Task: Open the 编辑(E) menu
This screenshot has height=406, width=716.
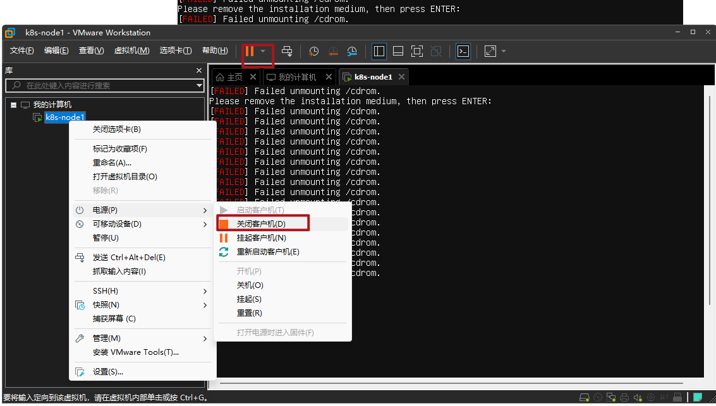Action: pos(56,51)
